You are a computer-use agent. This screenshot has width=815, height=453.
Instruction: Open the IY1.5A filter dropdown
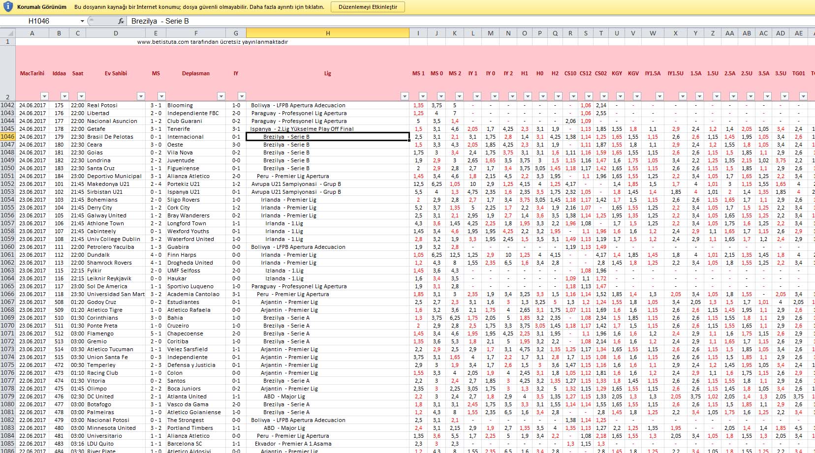point(660,96)
